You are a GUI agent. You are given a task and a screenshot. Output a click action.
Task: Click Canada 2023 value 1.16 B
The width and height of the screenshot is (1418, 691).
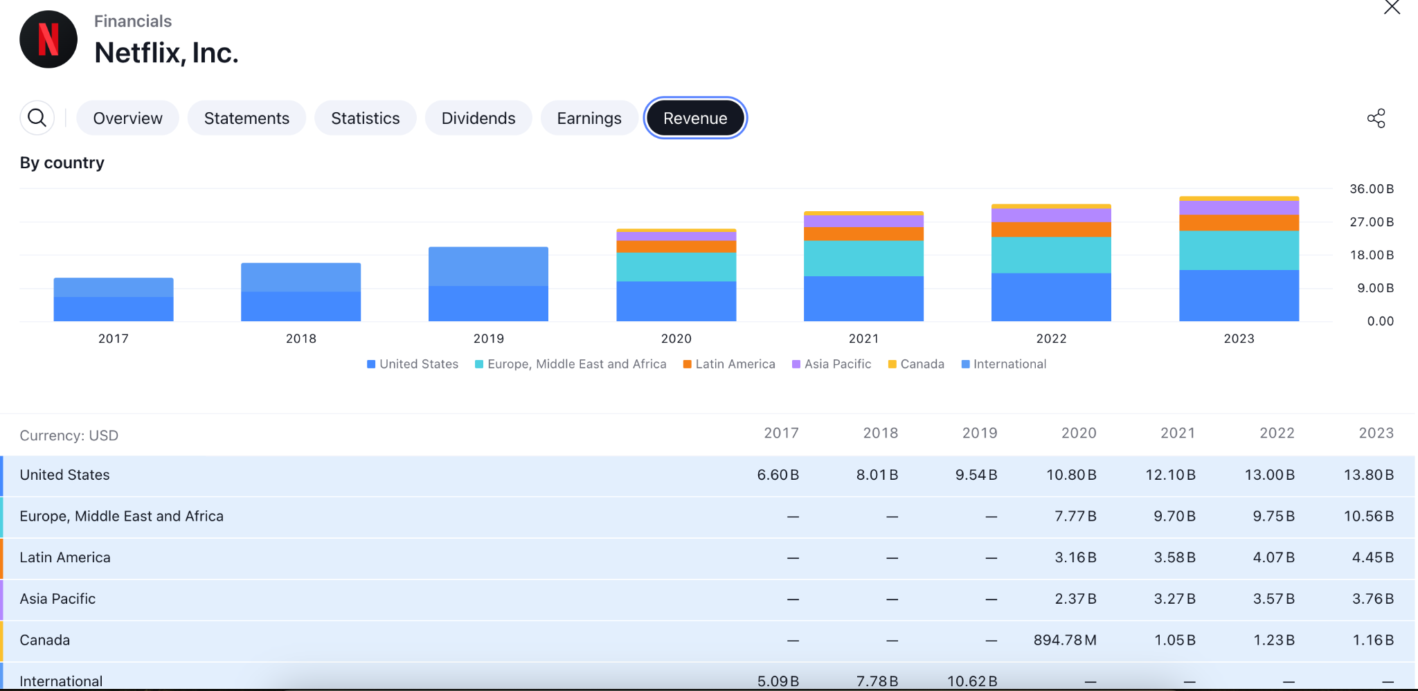tap(1373, 640)
